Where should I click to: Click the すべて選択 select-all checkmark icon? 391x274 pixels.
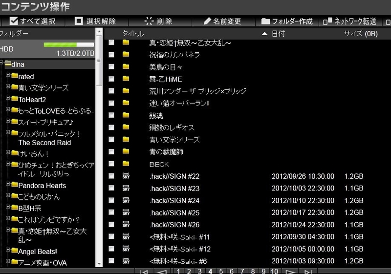tap(14, 21)
